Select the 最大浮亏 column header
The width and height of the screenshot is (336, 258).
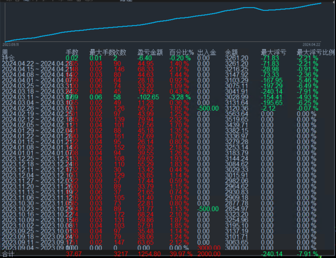coord(273,52)
